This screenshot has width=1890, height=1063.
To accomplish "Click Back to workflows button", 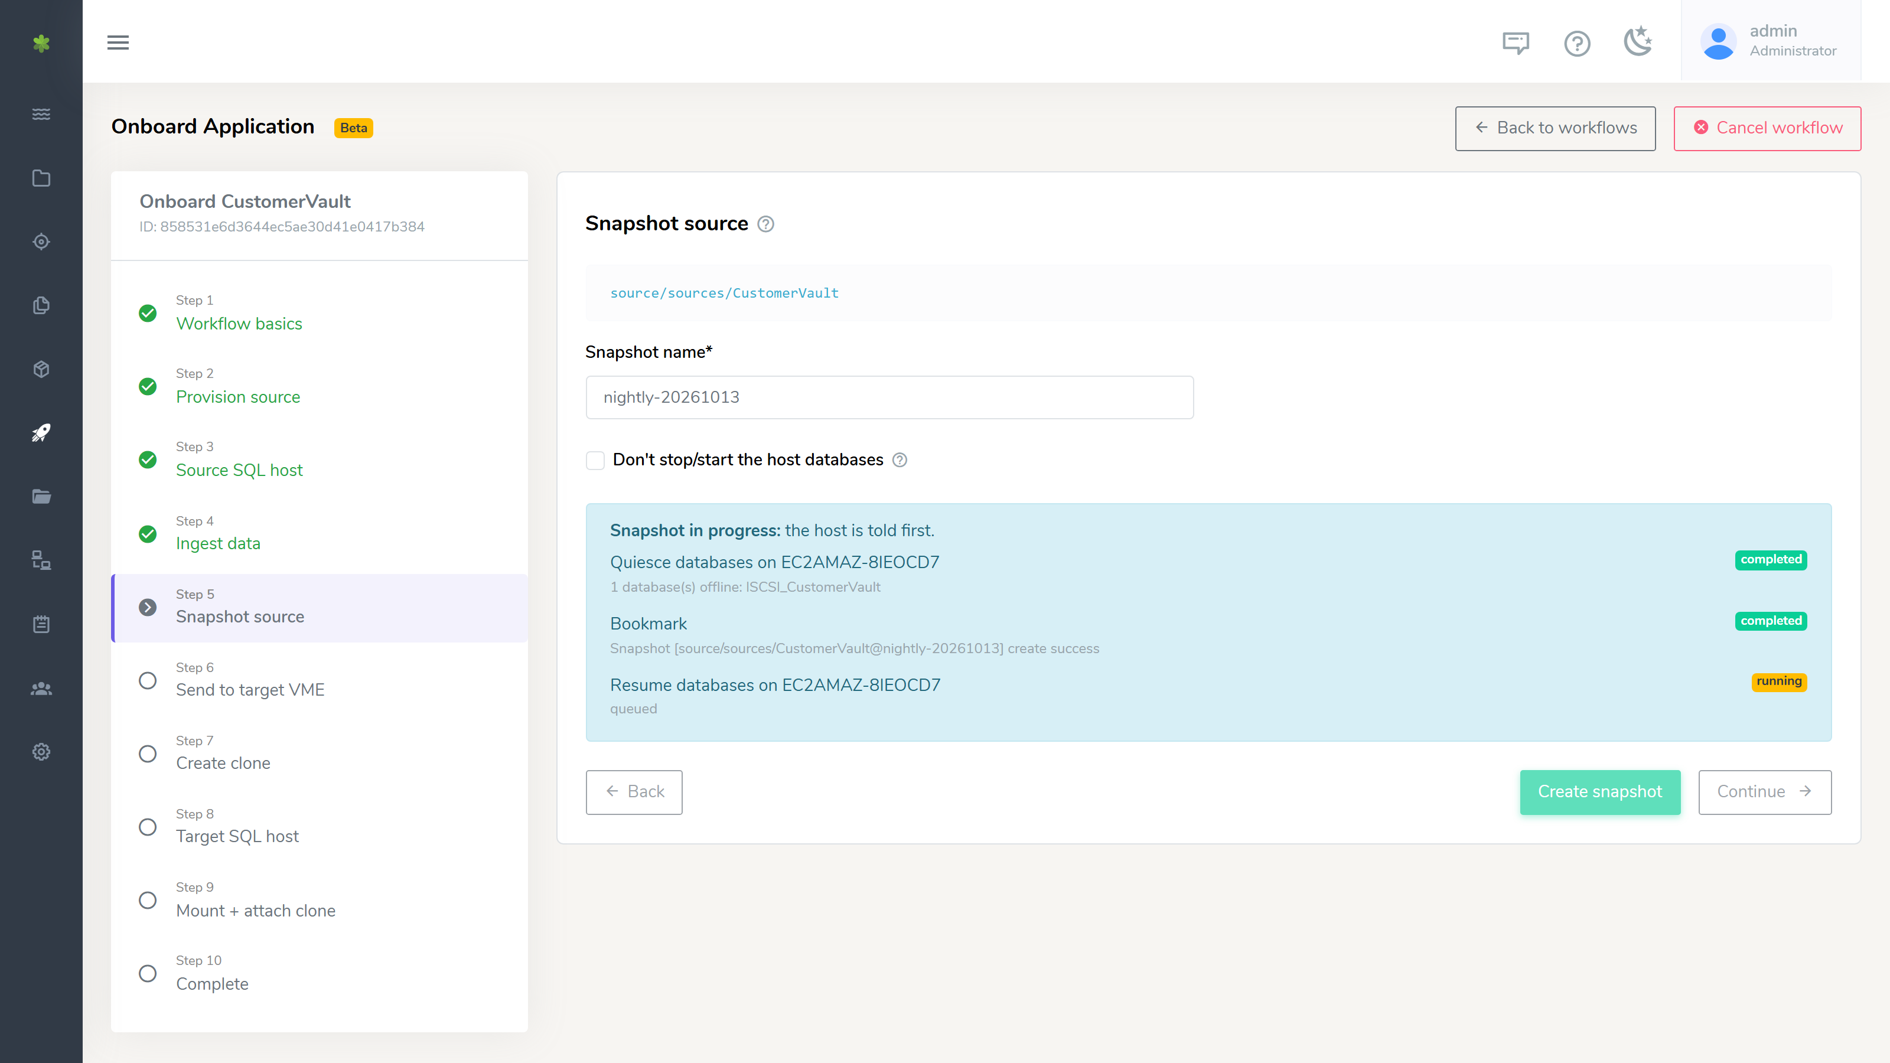I will (x=1555, y=128).
